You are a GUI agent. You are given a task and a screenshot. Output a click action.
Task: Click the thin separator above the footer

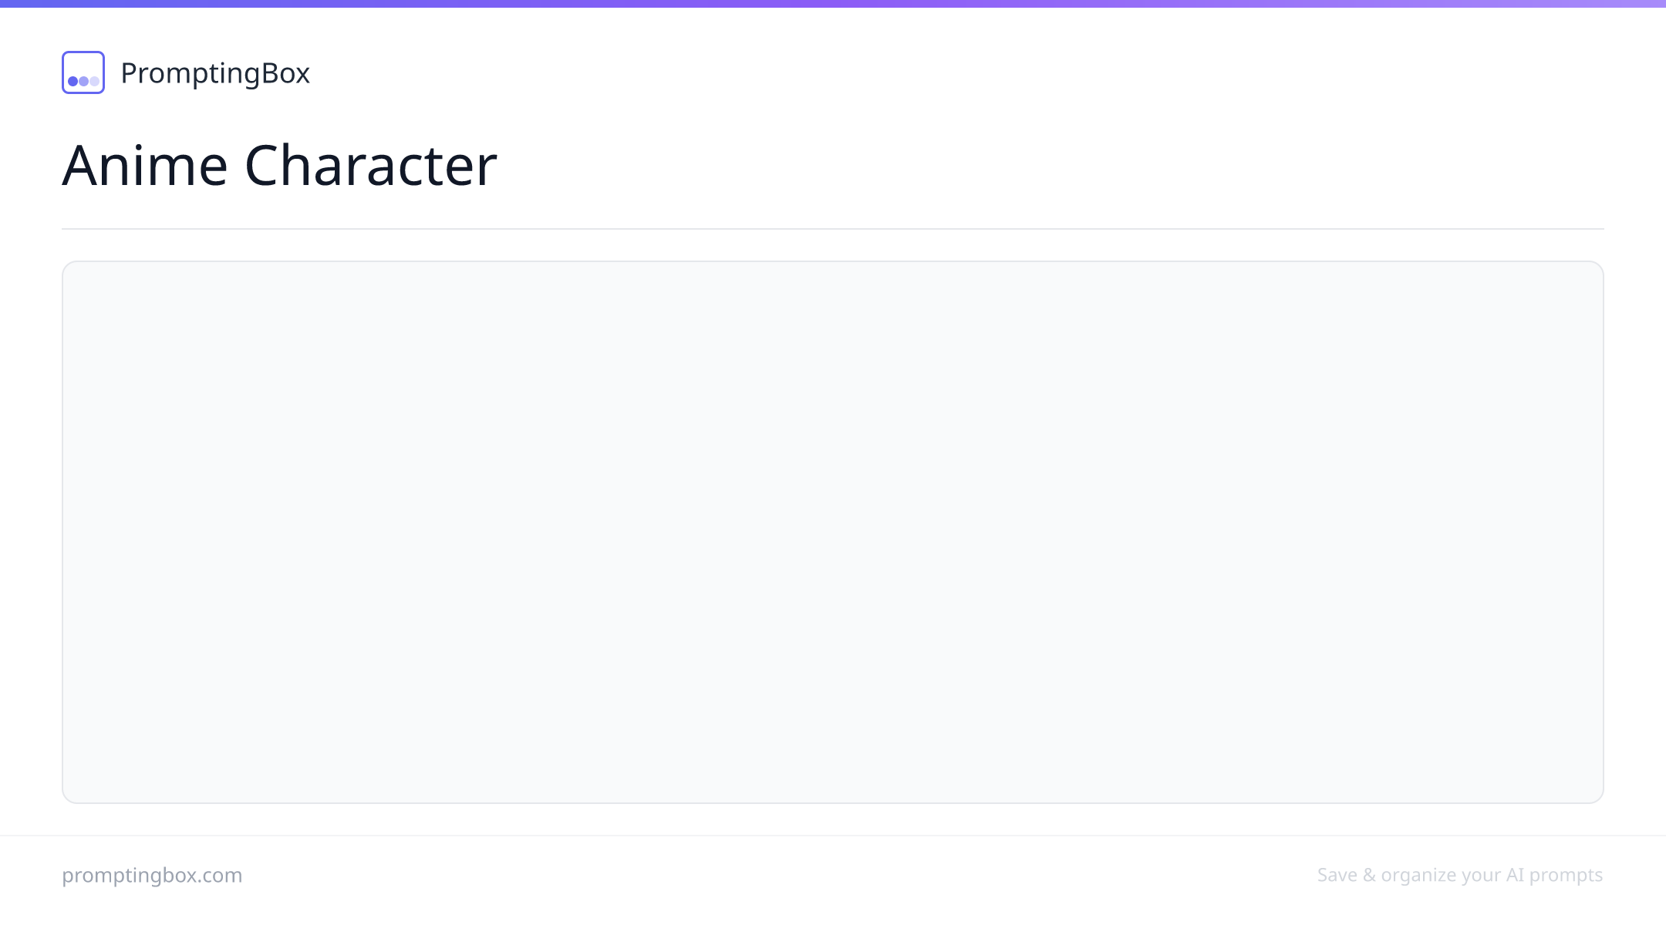833,836
